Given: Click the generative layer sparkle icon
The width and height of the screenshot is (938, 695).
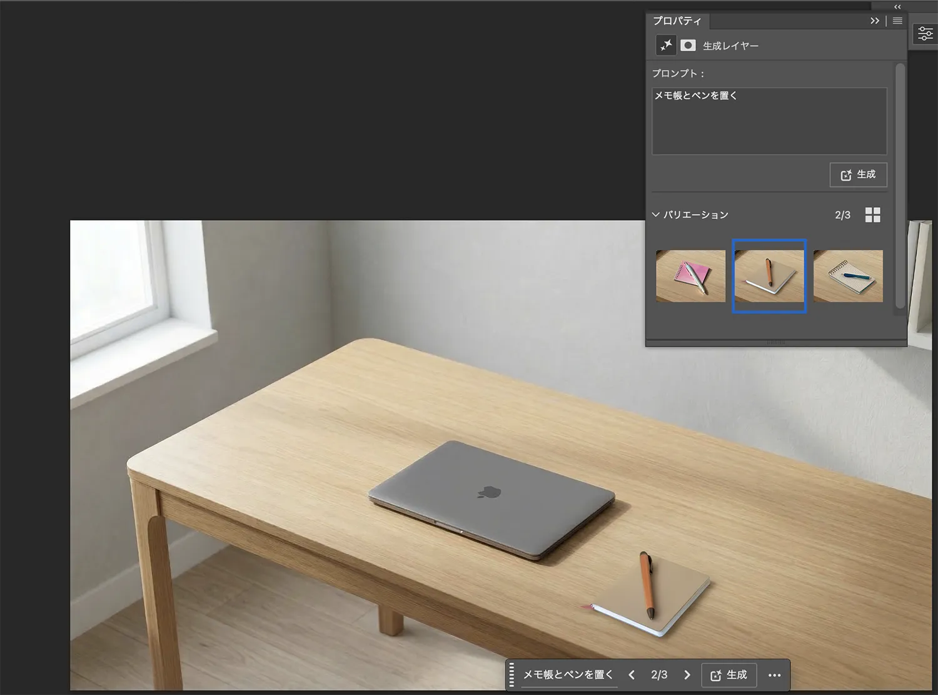Looking at the screenshot, I should coord(666,45).
